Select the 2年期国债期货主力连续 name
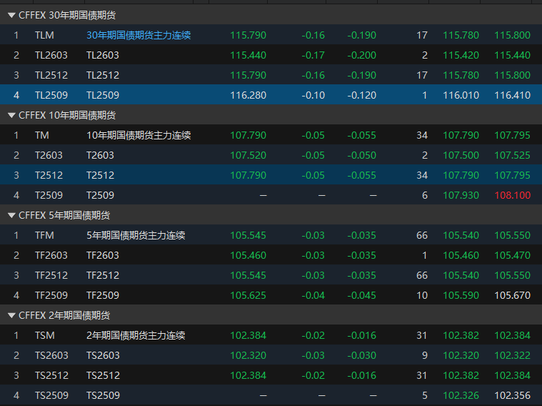This screenshot has width=542, height=406. click(136, 335)
